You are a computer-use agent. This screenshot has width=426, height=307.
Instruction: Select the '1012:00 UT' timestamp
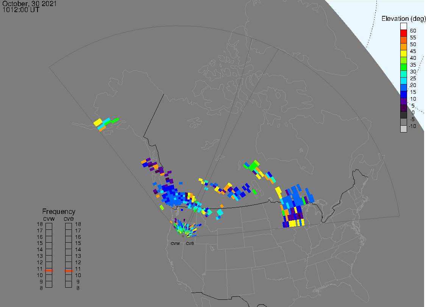(21, 10)
